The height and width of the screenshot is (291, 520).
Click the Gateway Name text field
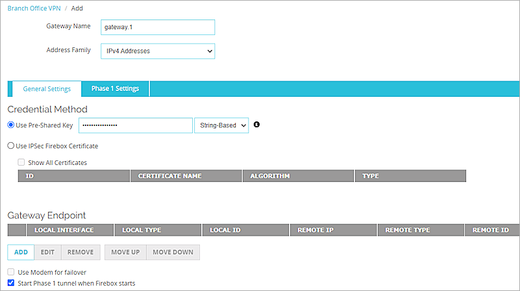click(157, 27)
